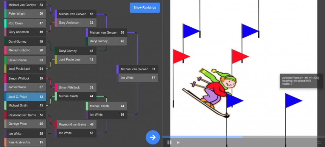
Task: Select Gary Anderson first-round score 49
Action: tap(25, 32)
